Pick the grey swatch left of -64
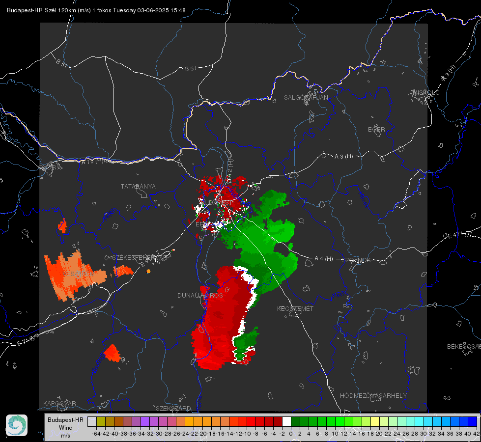Screen dimensions: 481x442 tap(92, 421)
